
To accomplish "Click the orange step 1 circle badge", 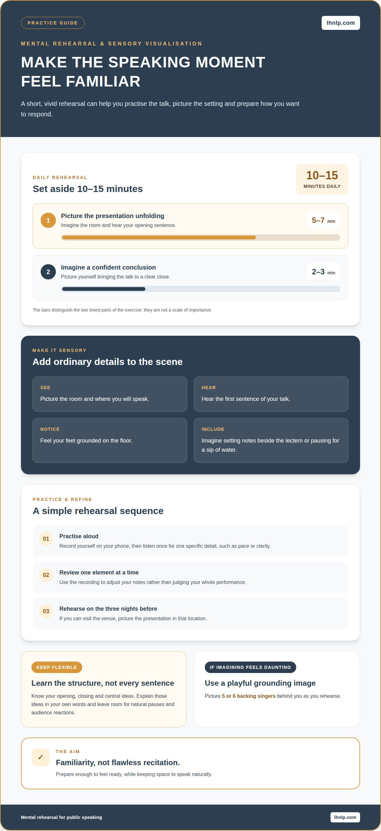I will coord(48,220).
